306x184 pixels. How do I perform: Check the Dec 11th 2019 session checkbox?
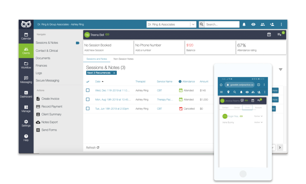[88, 90]
